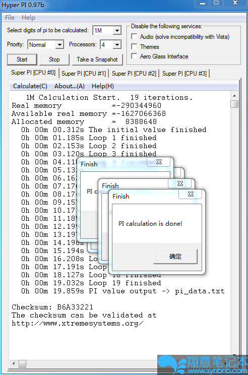Check Aero Glass Interface checkbox

134,56
